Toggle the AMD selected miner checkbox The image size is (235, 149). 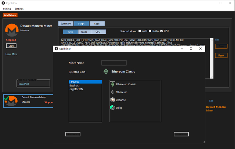[x=140, y=31]
